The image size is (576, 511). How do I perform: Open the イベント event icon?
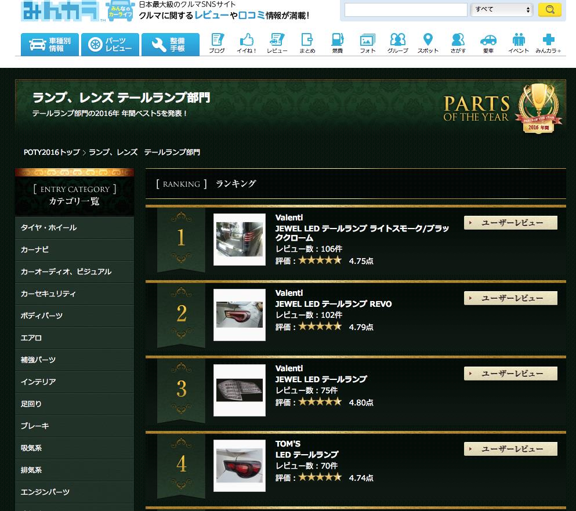(x=519, y=44)
